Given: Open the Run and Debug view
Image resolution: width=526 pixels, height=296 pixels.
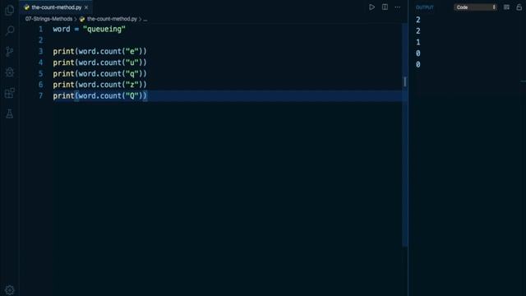Looking at the screenshot, I should (9, 72).
